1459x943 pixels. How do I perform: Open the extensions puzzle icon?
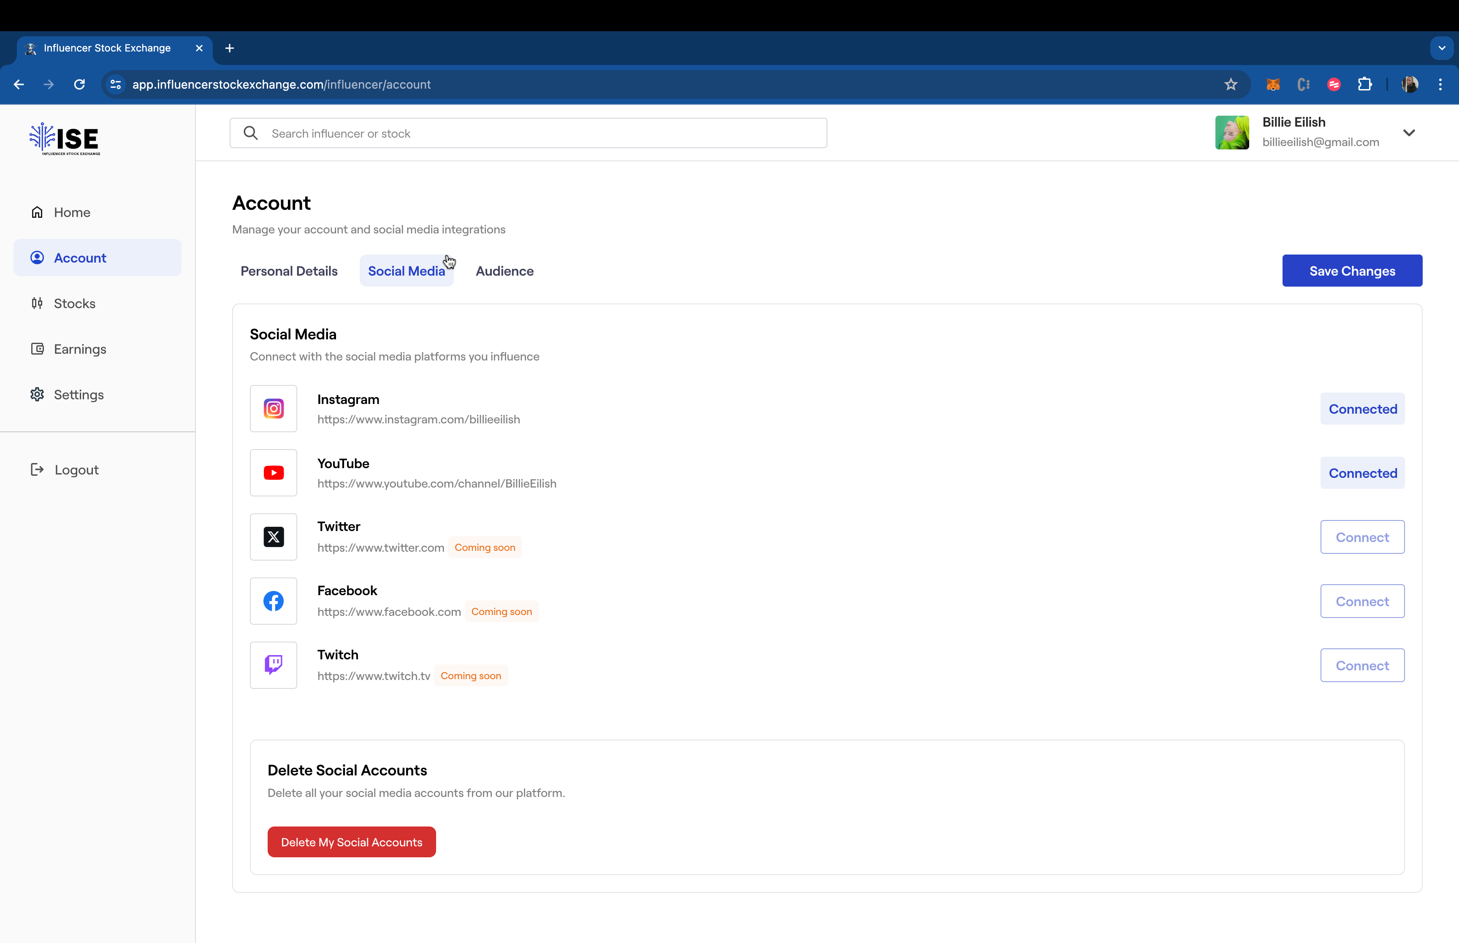pos(1365,84)
